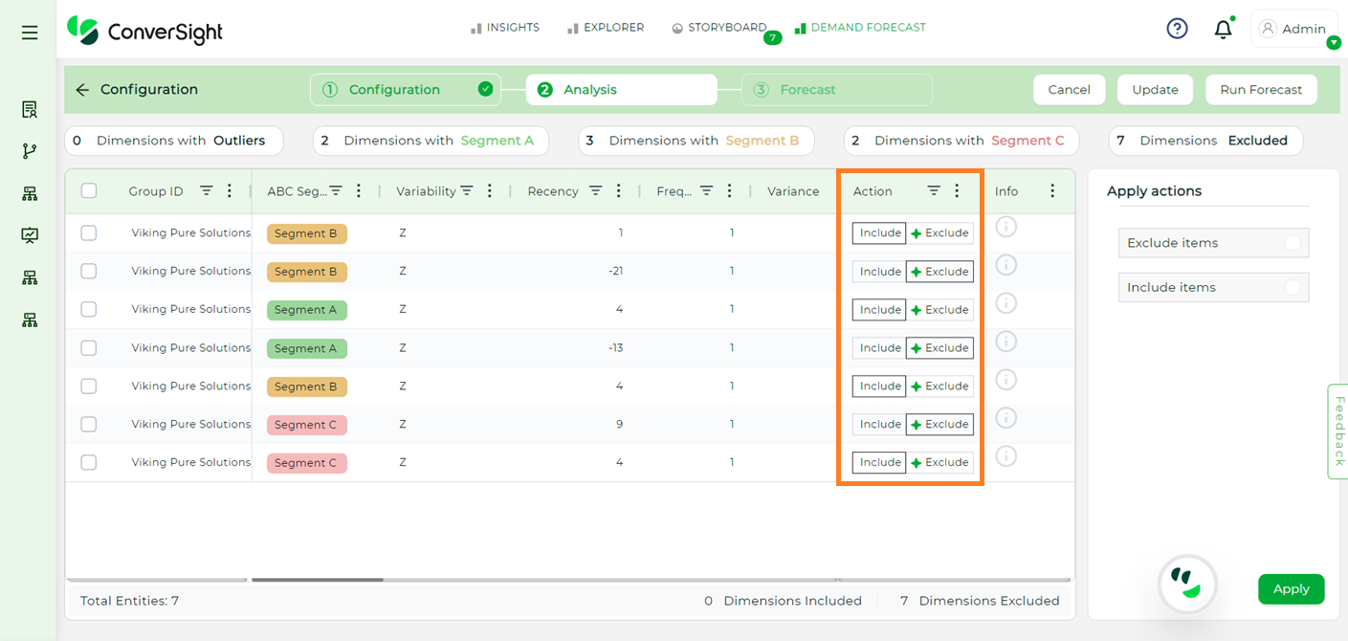Click the green Apply button
Image resolution: width=1348 pixels, height=641 pixels.
(x=1291, y=589)
